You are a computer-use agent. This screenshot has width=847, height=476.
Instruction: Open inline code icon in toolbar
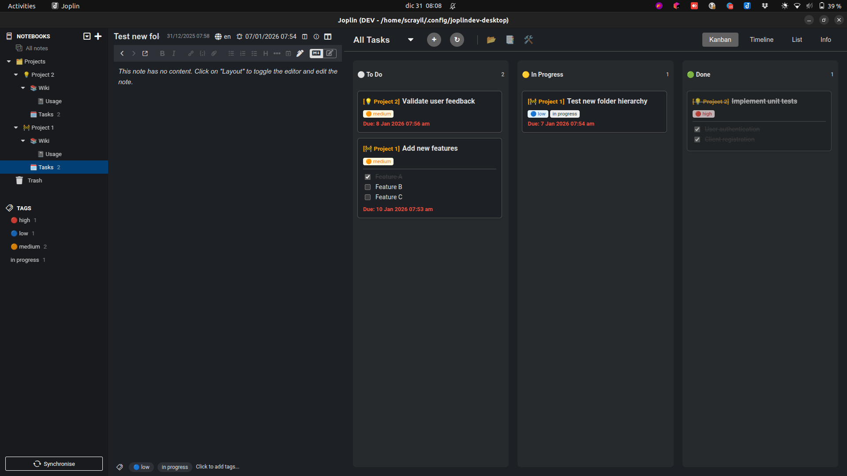click(x=202, y=53)
